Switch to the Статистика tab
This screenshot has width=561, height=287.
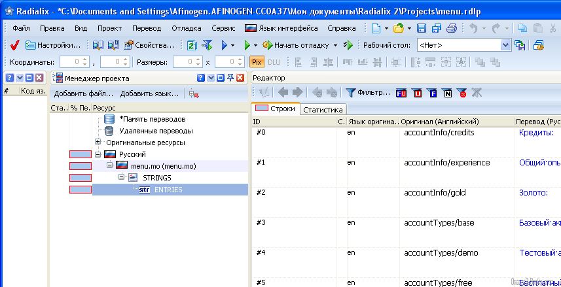(323, 110)
